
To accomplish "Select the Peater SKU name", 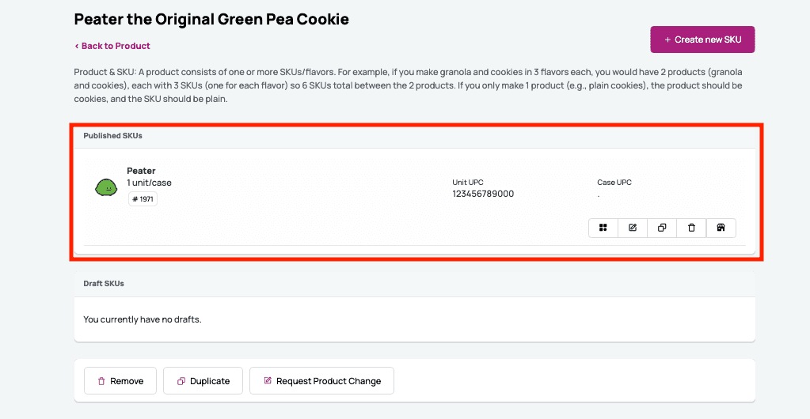I will coord(141,171).
